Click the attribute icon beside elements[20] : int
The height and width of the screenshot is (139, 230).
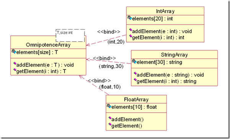click(130, 18)
